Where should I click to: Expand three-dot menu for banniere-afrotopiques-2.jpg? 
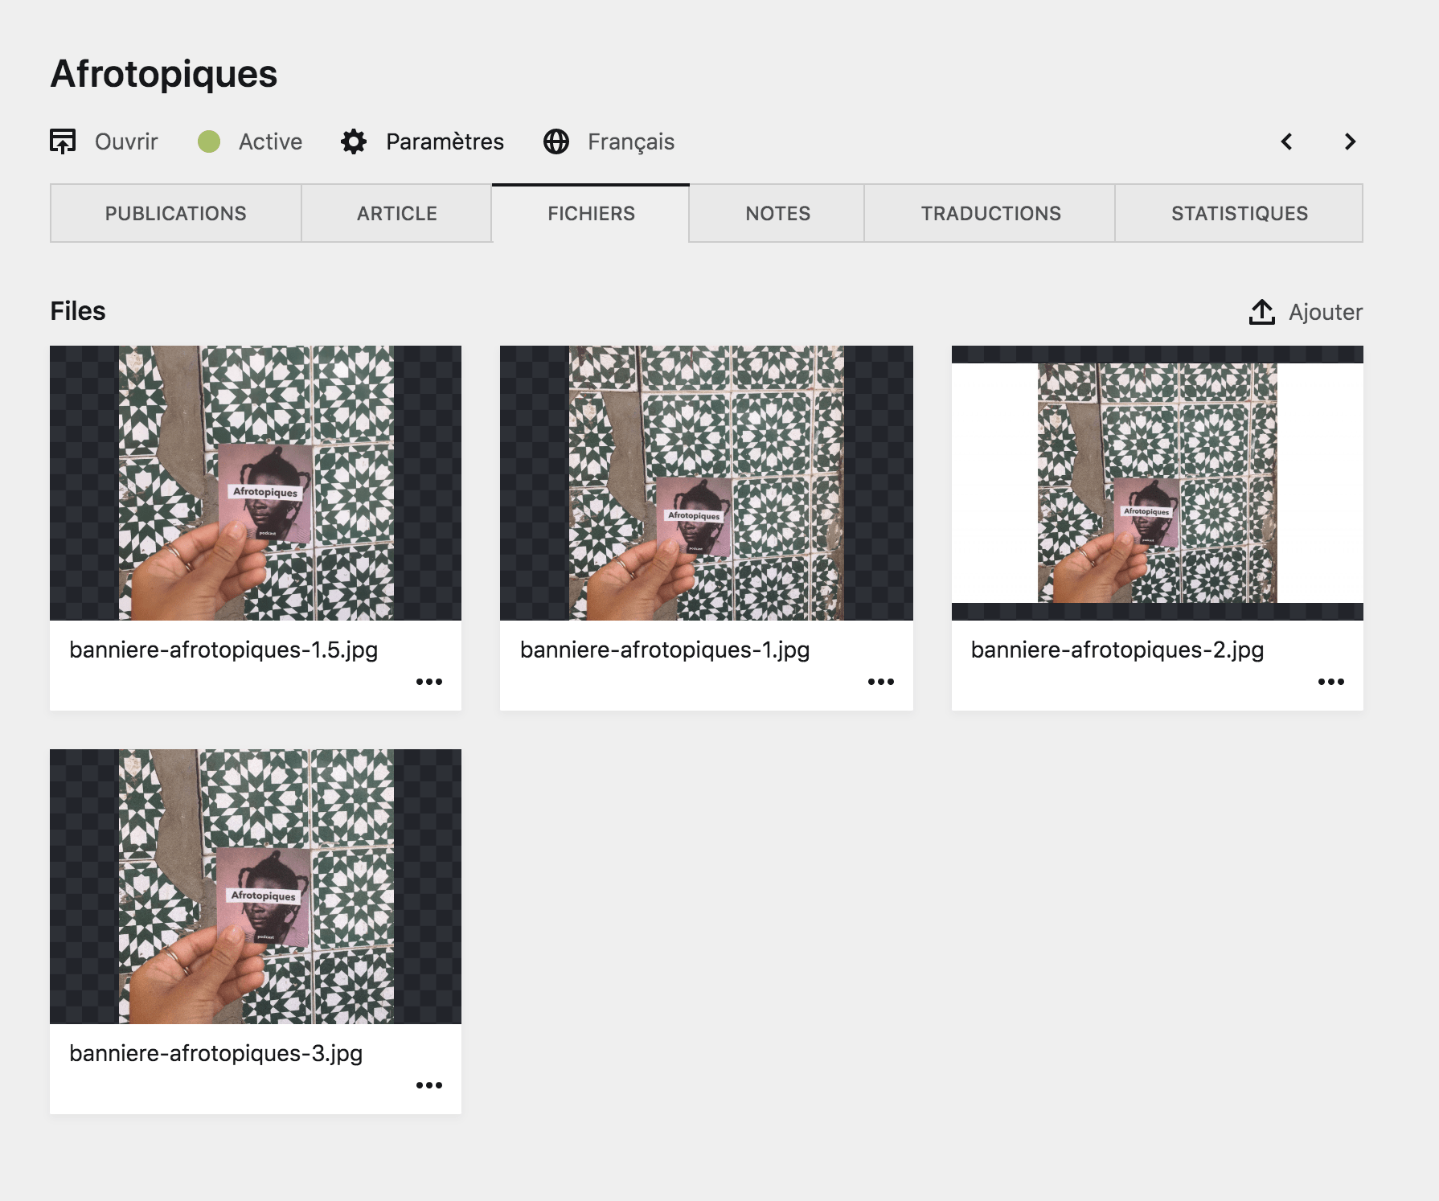click(1330, 682)
